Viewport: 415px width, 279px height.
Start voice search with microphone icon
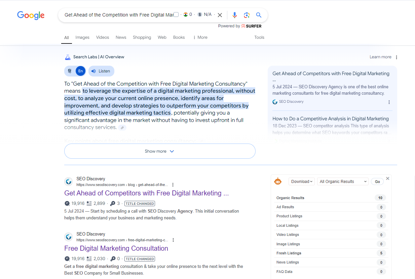(x=235, y=15)
